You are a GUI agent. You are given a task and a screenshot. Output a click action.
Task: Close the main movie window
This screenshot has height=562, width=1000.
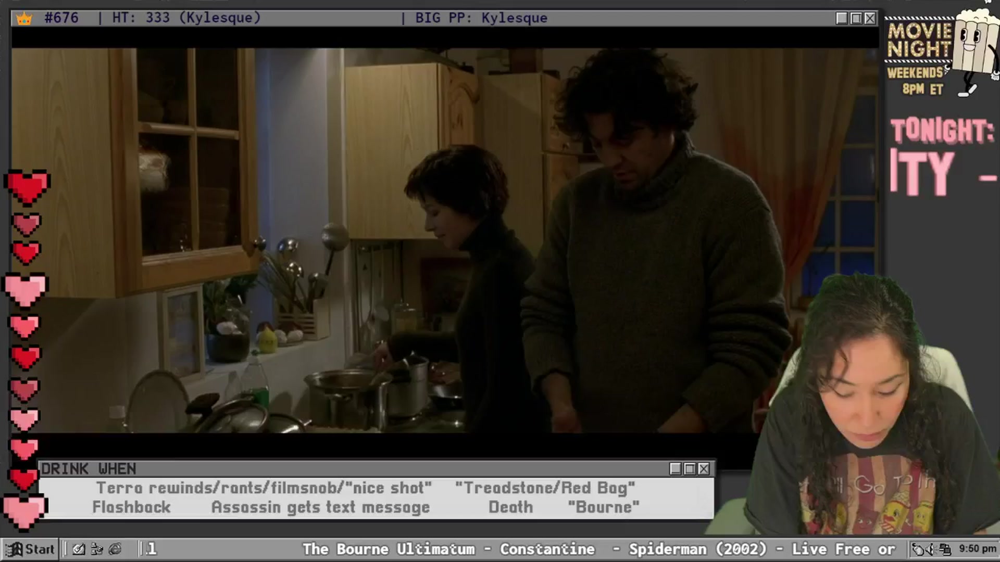pos(870,18)
